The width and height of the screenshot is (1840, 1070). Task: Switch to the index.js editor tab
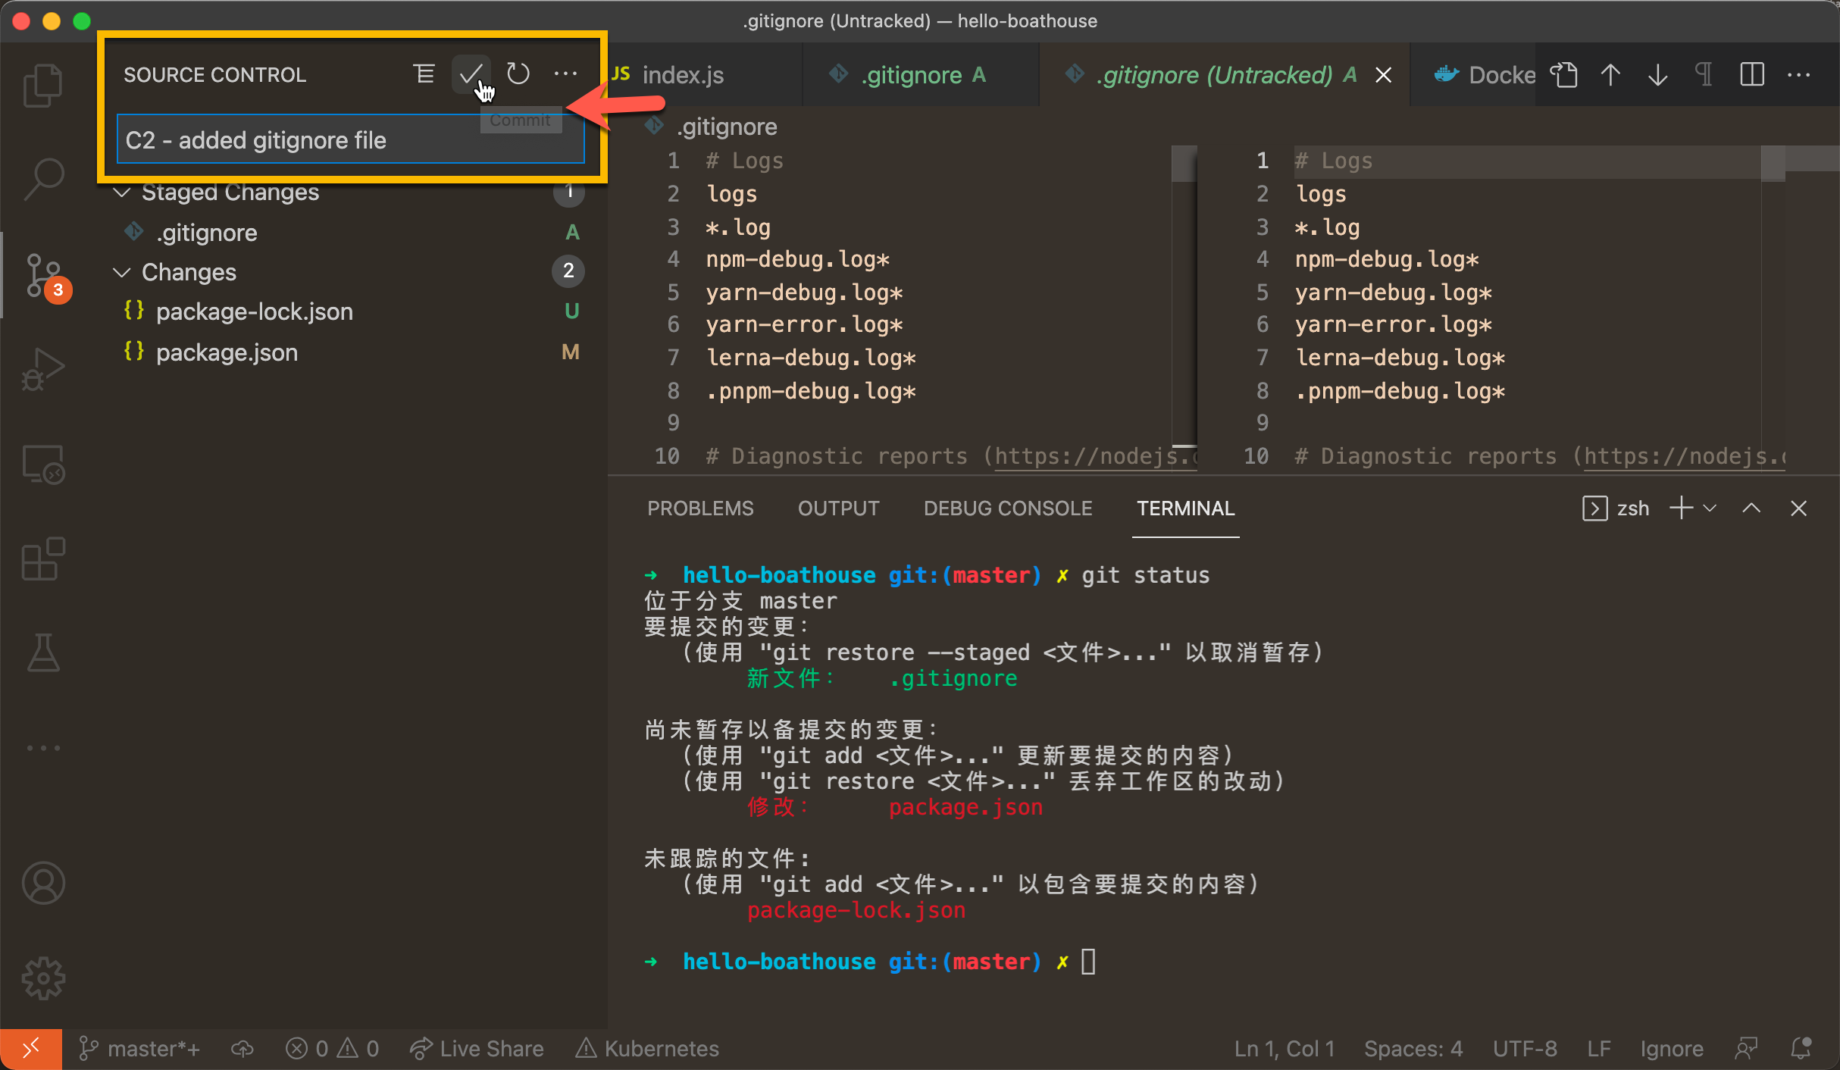coord(682,75)
